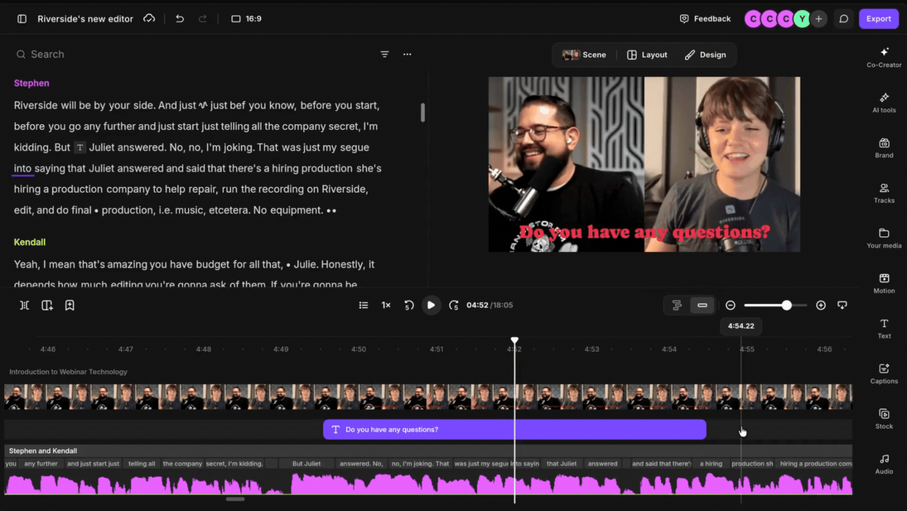Screen dimensions: 907x511
Task: Toggle the compact single-track timeline view
Action: pyautogui.click(x=702, y=305)
